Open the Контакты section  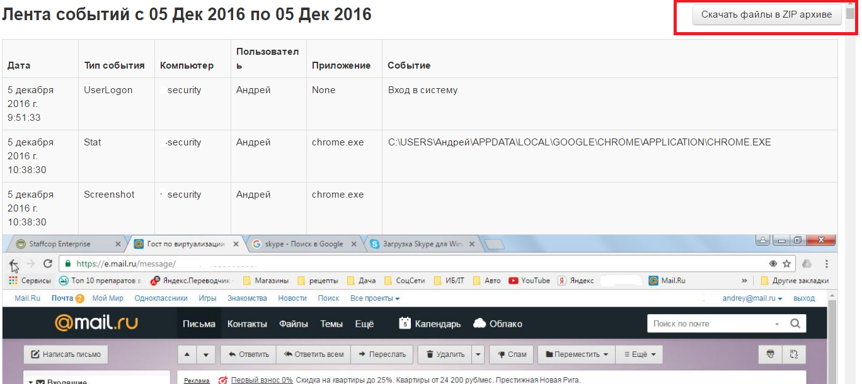[x=248, y=324]
